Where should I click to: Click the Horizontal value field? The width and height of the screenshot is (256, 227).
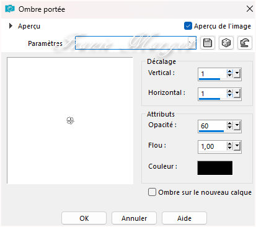(213, 94)
